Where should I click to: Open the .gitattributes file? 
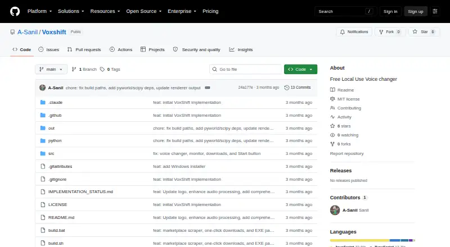(x=60, y=167)
